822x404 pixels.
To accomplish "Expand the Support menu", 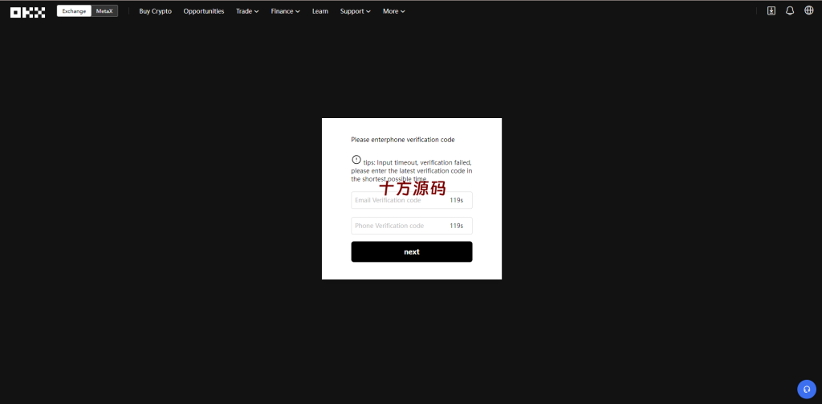I will pos(356,11).
